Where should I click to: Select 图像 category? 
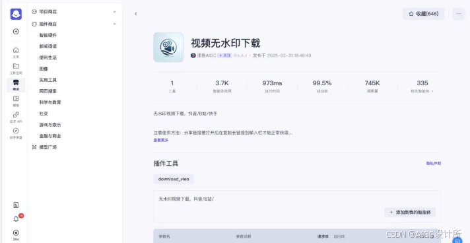pyautogui.click(x=44, y=69)
